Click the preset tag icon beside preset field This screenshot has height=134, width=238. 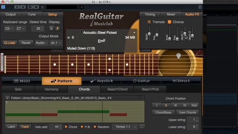pos(82,7)
